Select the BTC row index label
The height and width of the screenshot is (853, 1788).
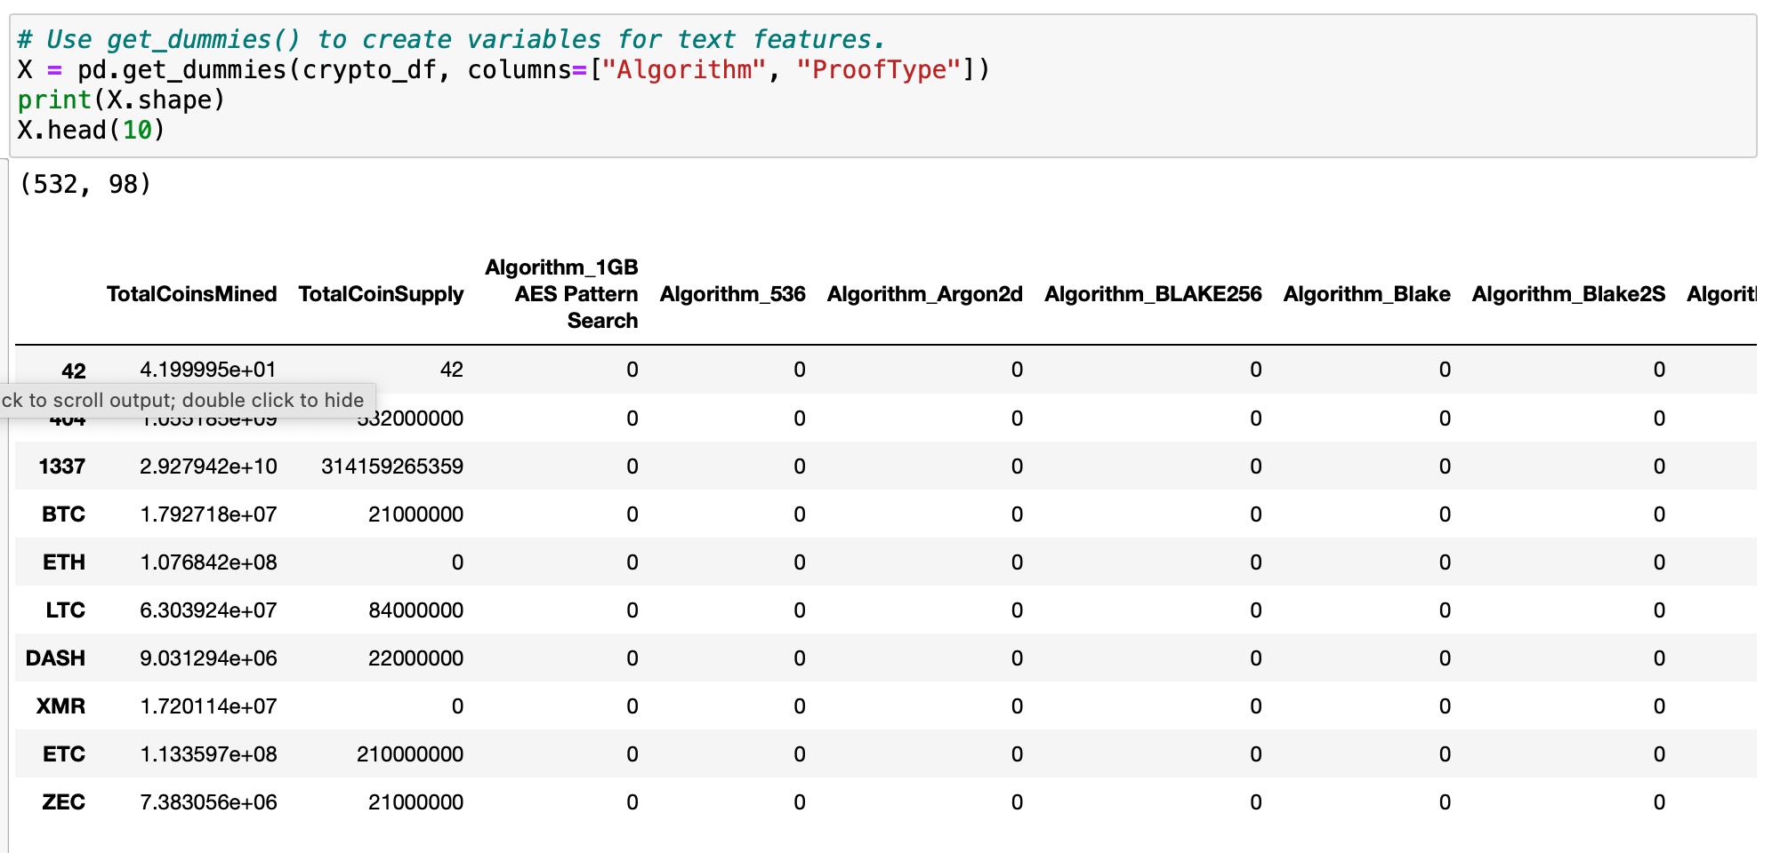coord(63,514)
